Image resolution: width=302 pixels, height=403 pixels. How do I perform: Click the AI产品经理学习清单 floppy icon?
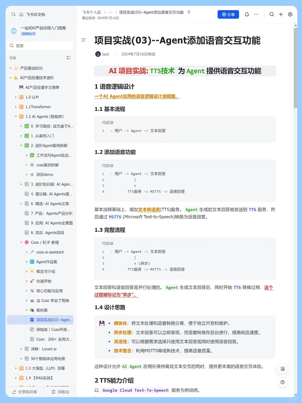(21, 87)
